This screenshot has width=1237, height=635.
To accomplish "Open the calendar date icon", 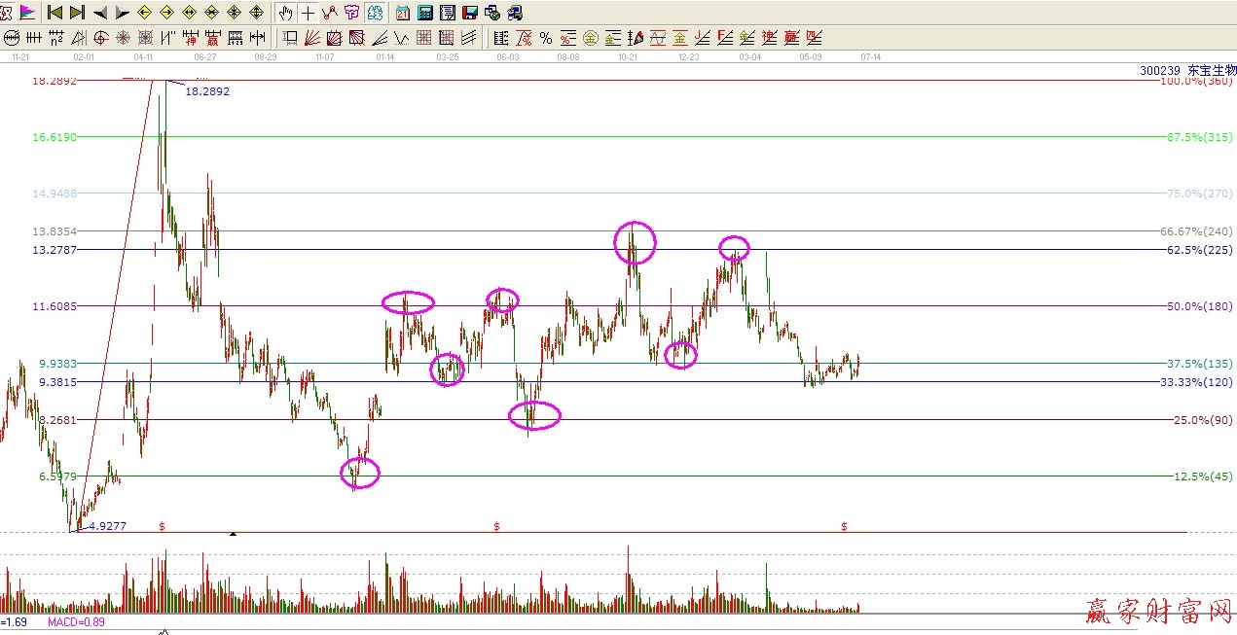I will (403, 13).
